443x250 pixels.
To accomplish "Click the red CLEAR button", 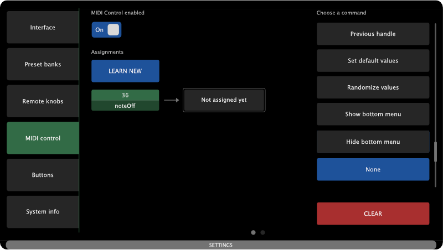I will point(373,213).
